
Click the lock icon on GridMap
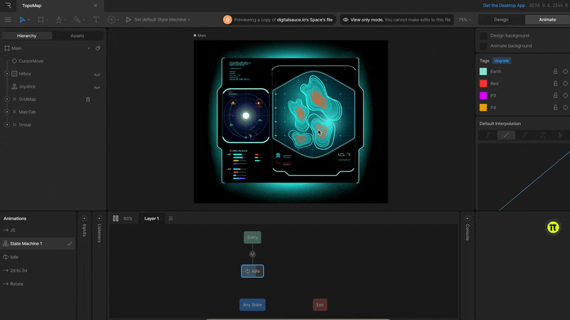point(88,99)
